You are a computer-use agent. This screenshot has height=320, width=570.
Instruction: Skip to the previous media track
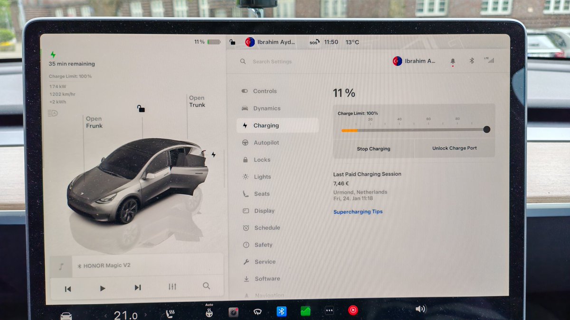tap(68, 289)
